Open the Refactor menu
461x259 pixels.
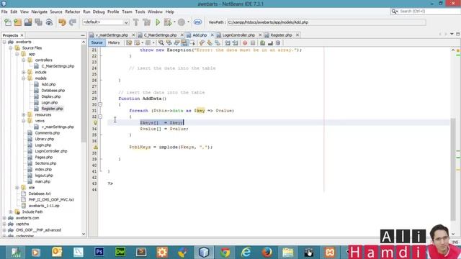(73, 12)
